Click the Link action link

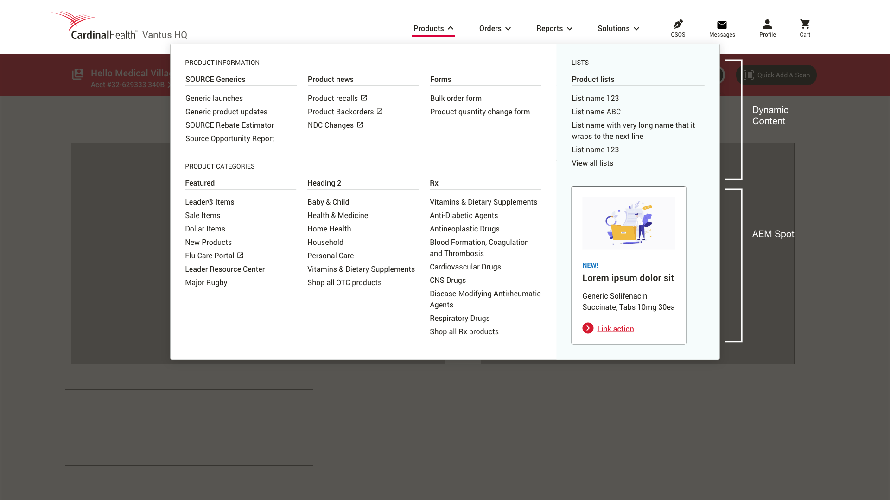[615, 329]
